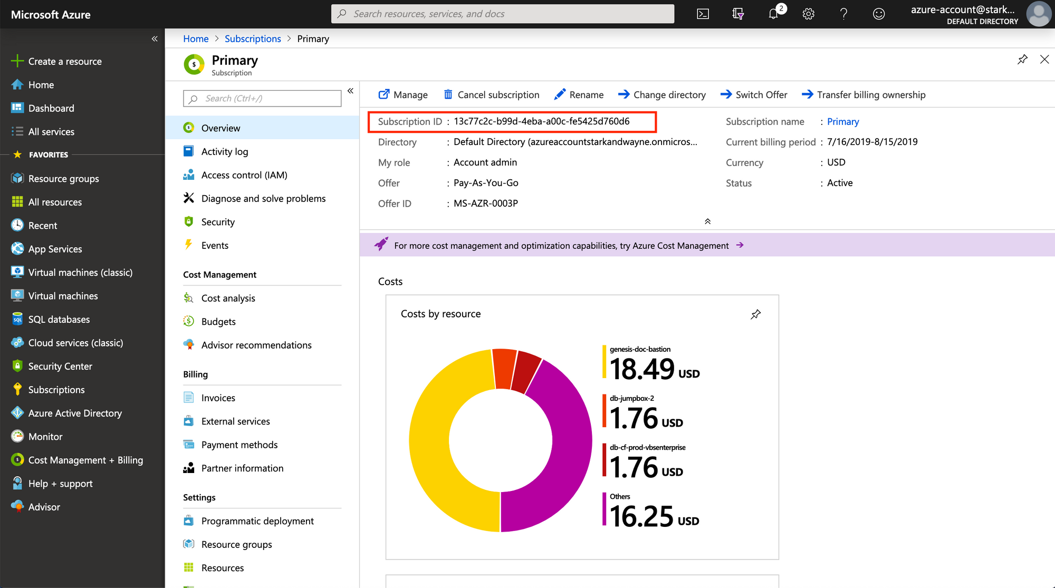Open portal settings gear icon
This screenshot has height=588, width=1055.
click(x=808, y=14)
